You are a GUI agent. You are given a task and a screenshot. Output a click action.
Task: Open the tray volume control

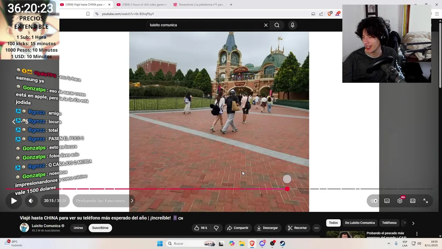pos(419,243)
